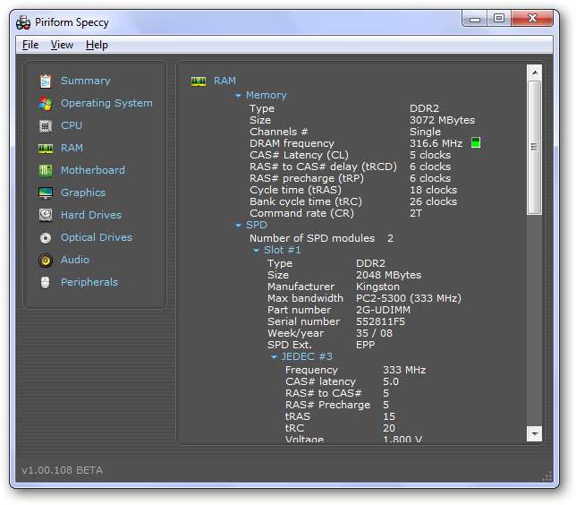Collapse the Memory section
The width and height of the screenshot is (576, 505).
pos(239,96)
